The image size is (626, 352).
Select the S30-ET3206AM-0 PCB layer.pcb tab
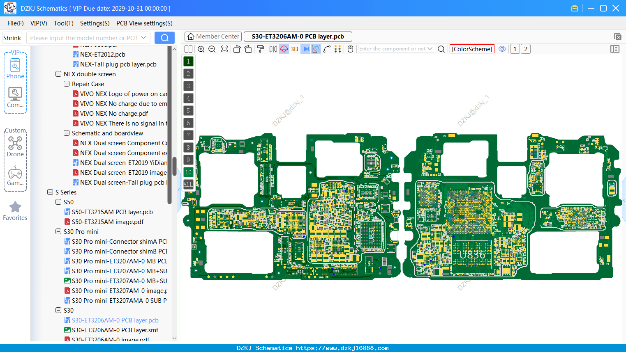pos(298,37)
